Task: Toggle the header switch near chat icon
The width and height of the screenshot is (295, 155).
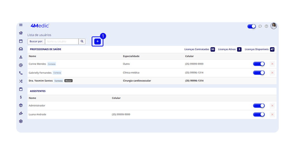Action: [x=251, y=26]
